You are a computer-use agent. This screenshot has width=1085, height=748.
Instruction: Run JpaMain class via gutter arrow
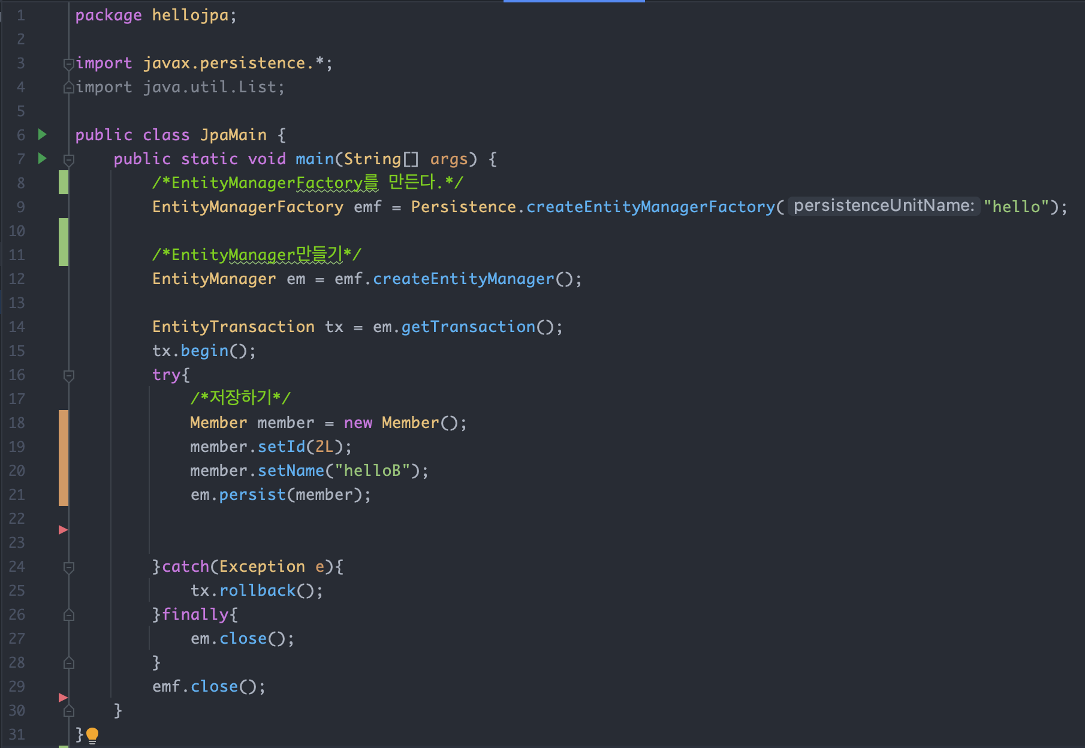pyautogui.click(x=42, y=134)
